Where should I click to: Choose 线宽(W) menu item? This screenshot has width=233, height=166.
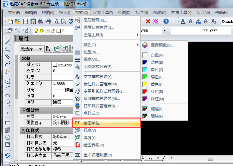pos(107,59)
